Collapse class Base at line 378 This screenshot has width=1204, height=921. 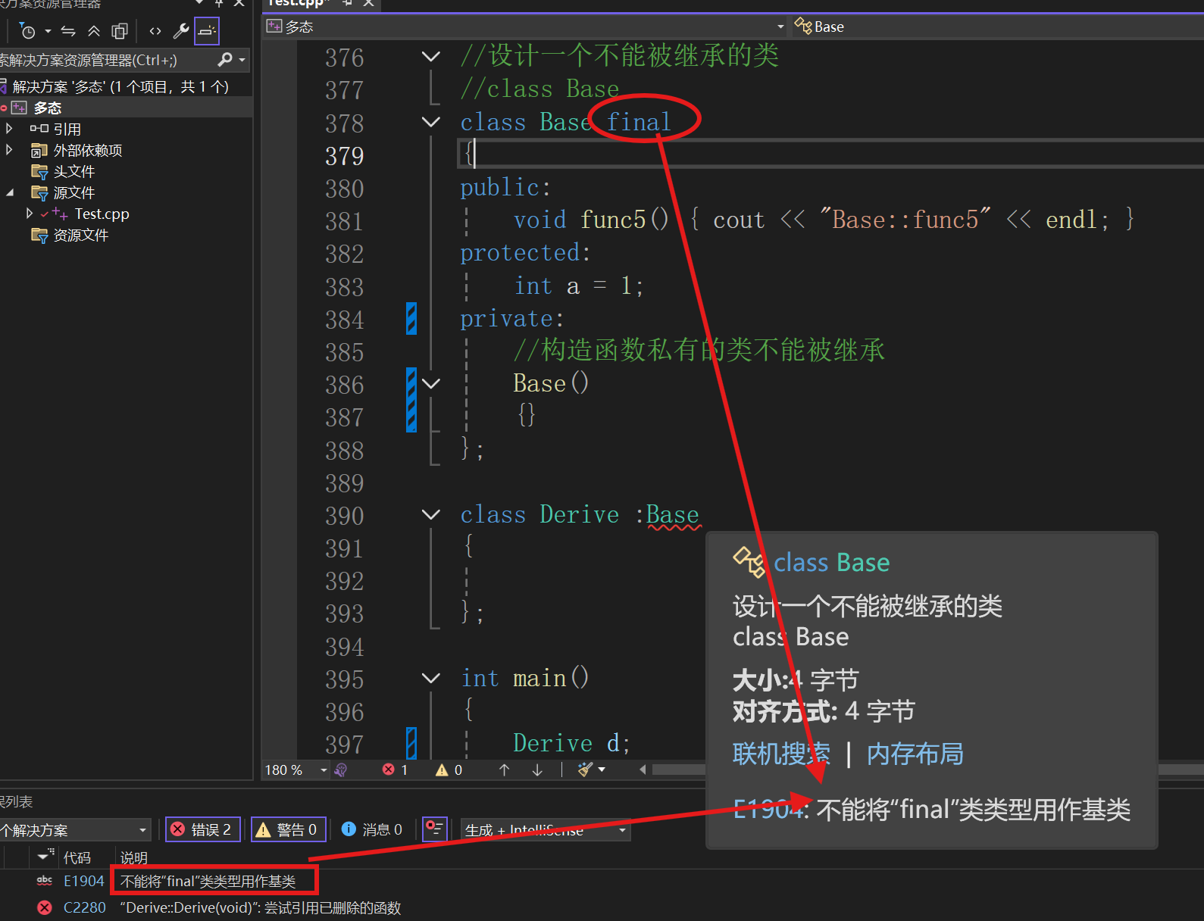point(430,122)
